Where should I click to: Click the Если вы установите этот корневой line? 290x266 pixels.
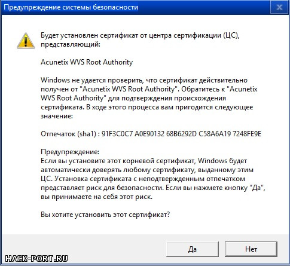(144, 161)
